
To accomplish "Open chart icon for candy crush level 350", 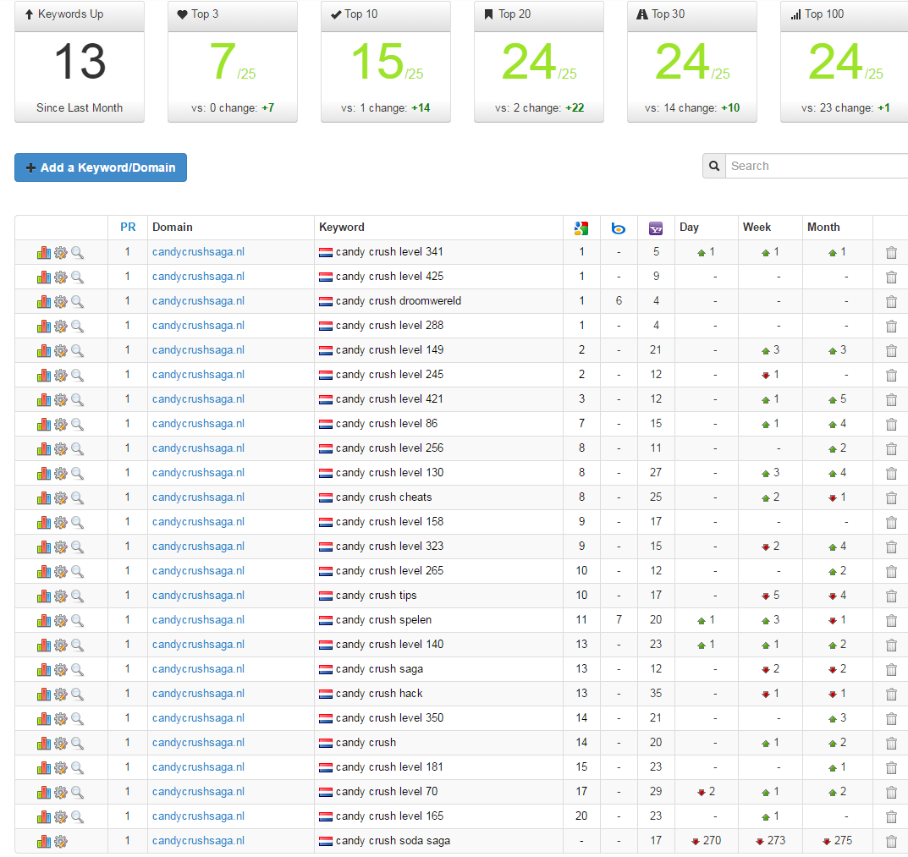I will (43, 718).
